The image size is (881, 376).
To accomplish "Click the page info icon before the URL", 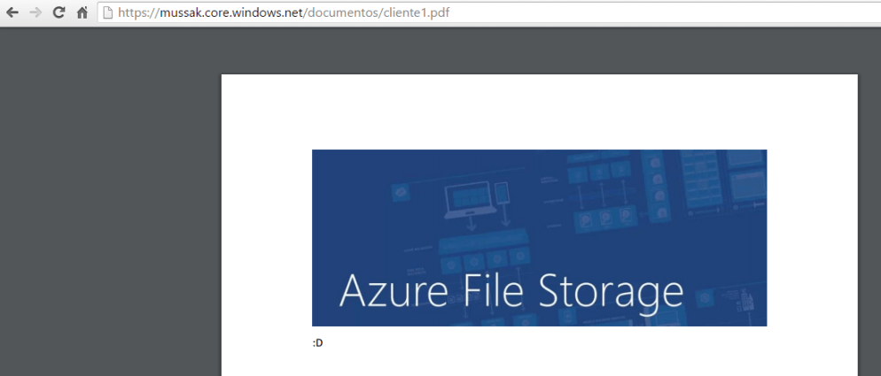I will pos(107,12).
